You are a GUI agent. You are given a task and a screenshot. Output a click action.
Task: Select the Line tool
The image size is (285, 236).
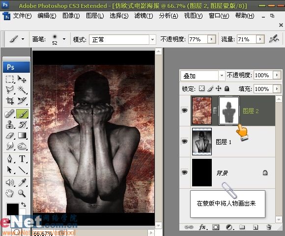pyautogui.click(x=22, y=170)
